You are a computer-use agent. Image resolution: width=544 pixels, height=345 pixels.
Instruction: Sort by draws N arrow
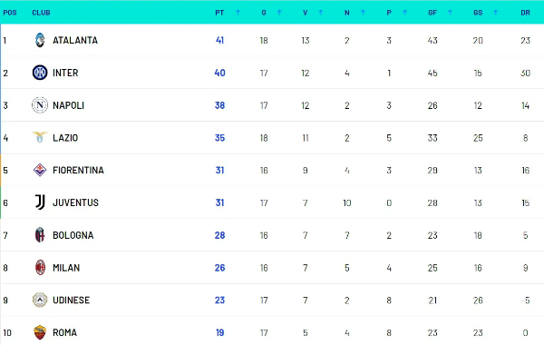[x=363, y=13]
